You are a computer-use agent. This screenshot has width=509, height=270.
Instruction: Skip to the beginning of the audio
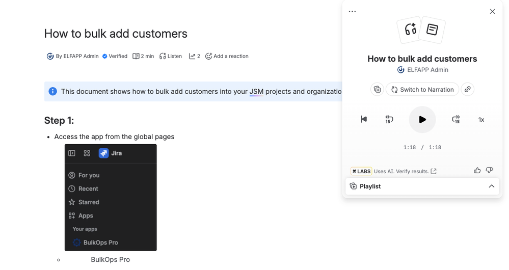tap(364, 119)
